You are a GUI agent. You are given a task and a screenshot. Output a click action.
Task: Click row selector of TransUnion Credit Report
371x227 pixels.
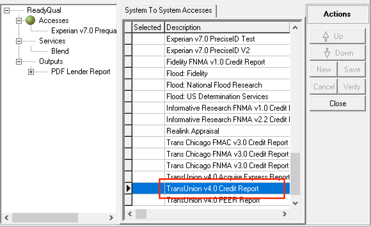click(x=128, y=188)
